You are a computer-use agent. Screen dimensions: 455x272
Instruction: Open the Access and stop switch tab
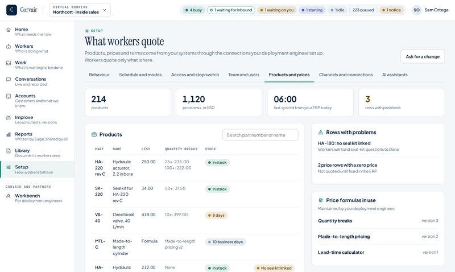[195, 75]
